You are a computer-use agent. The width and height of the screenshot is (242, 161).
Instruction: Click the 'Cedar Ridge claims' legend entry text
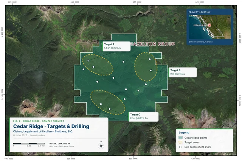tap(196, 138)
